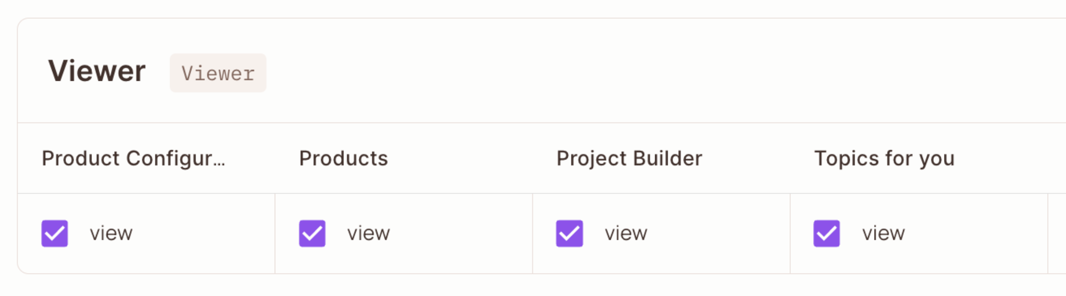
Task: Click the "view" label under Topics for you
Action: 883,233
